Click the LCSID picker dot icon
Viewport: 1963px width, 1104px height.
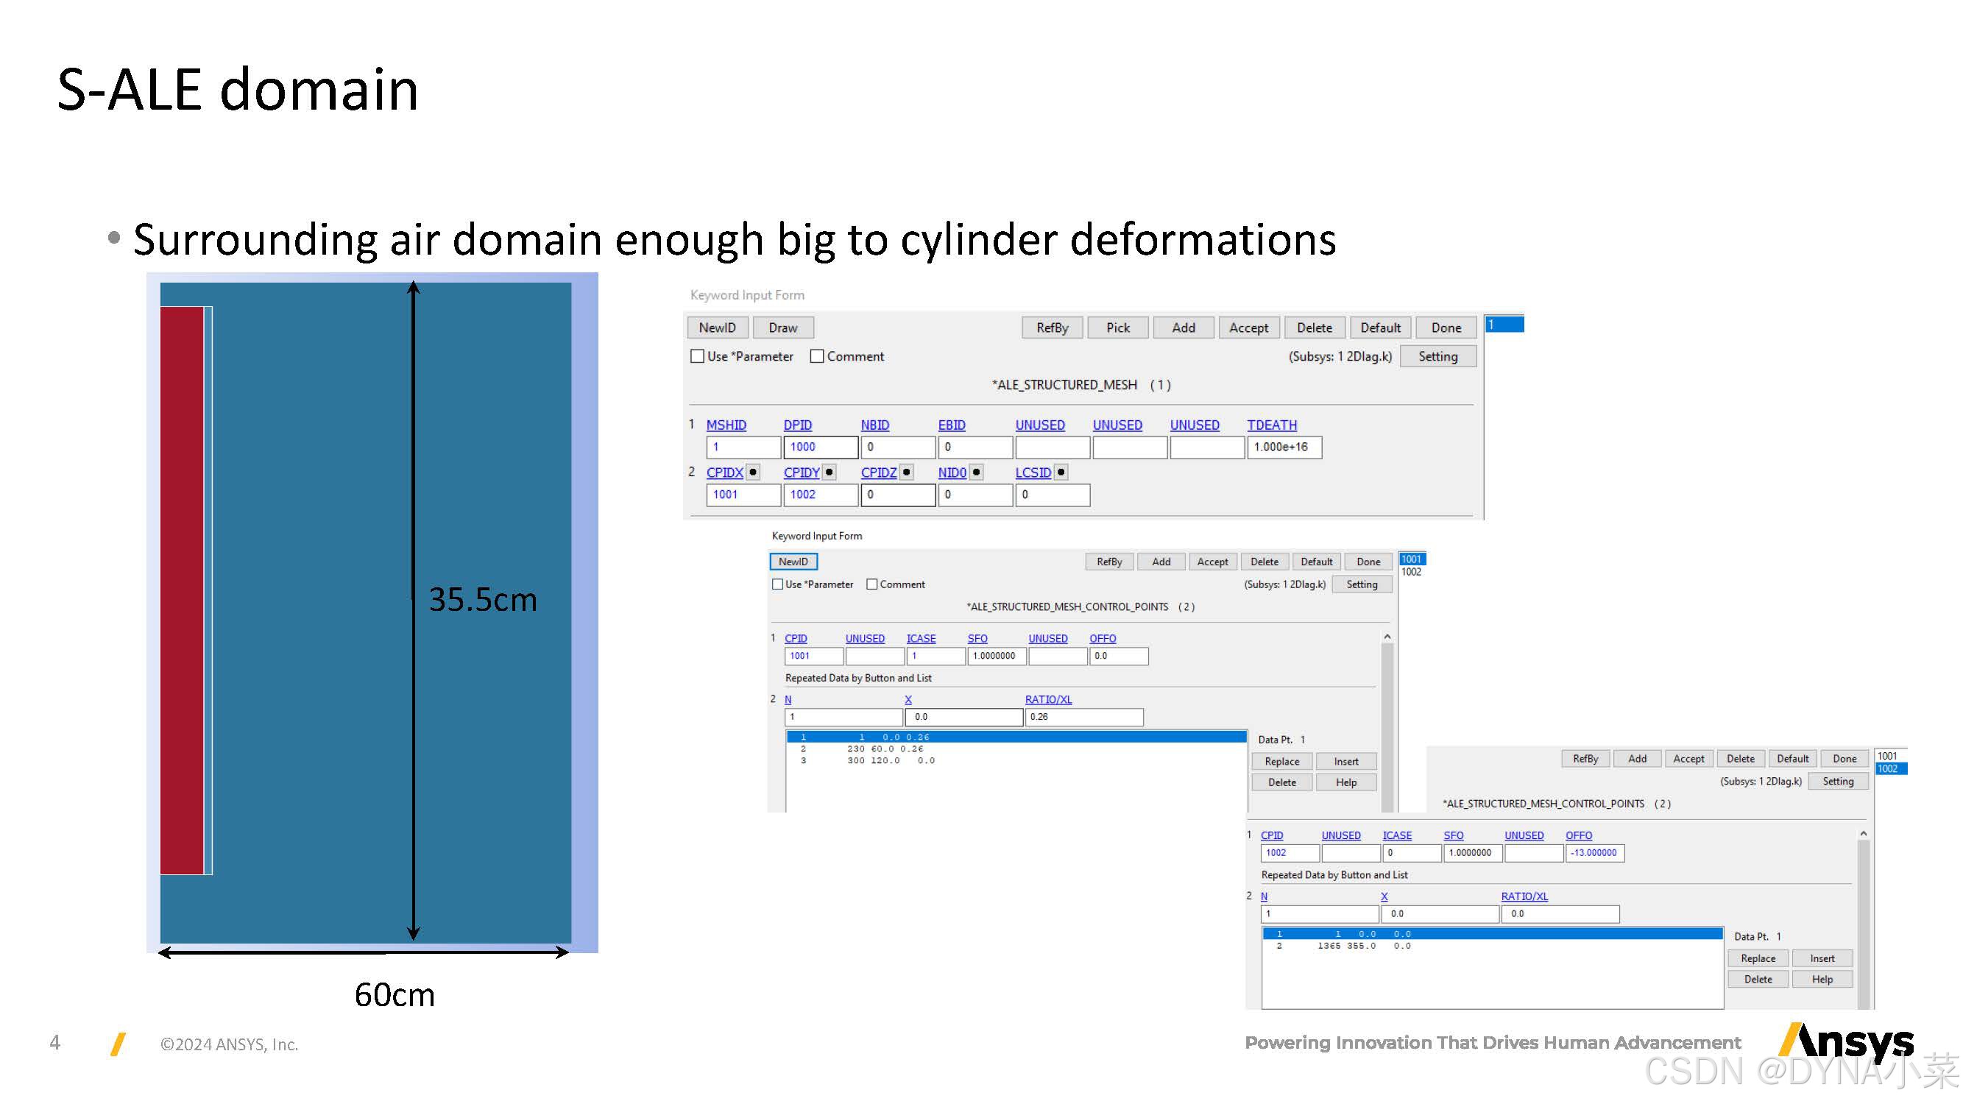(x=1061, y=473)
